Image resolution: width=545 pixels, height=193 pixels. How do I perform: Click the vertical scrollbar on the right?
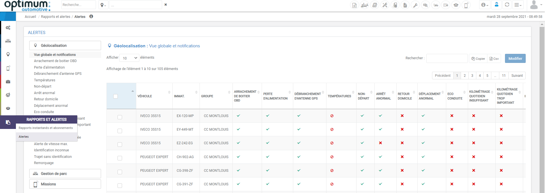542,108
